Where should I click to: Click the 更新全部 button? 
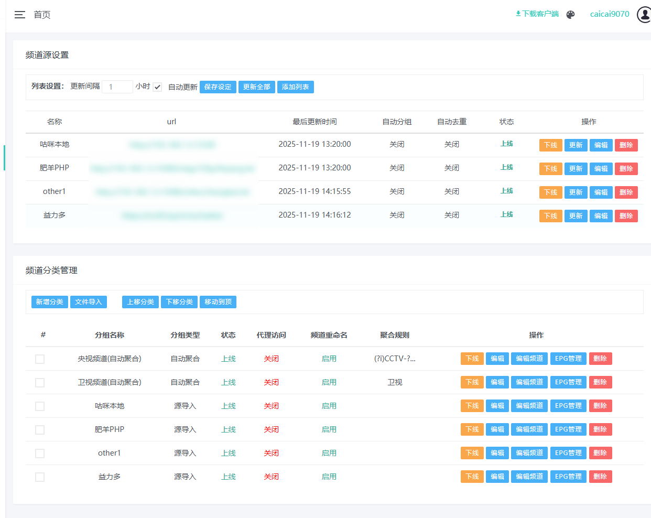(x=257, y=87)
